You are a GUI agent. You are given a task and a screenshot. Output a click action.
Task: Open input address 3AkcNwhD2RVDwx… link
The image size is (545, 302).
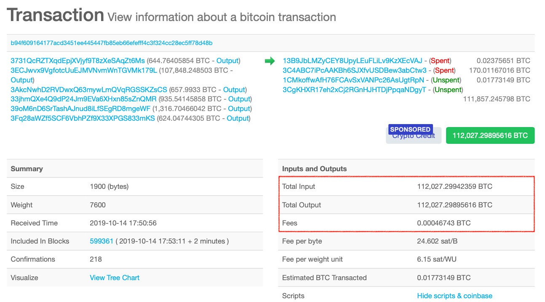(89, 90)
